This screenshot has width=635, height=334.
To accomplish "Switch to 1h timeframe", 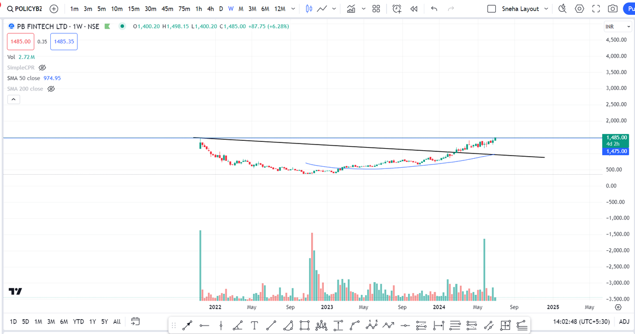I will pyautogui.click(x=198, y=9).
